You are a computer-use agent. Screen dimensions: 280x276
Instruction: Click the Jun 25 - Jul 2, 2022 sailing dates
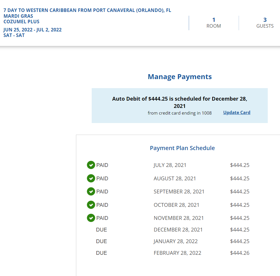point(33,30)
